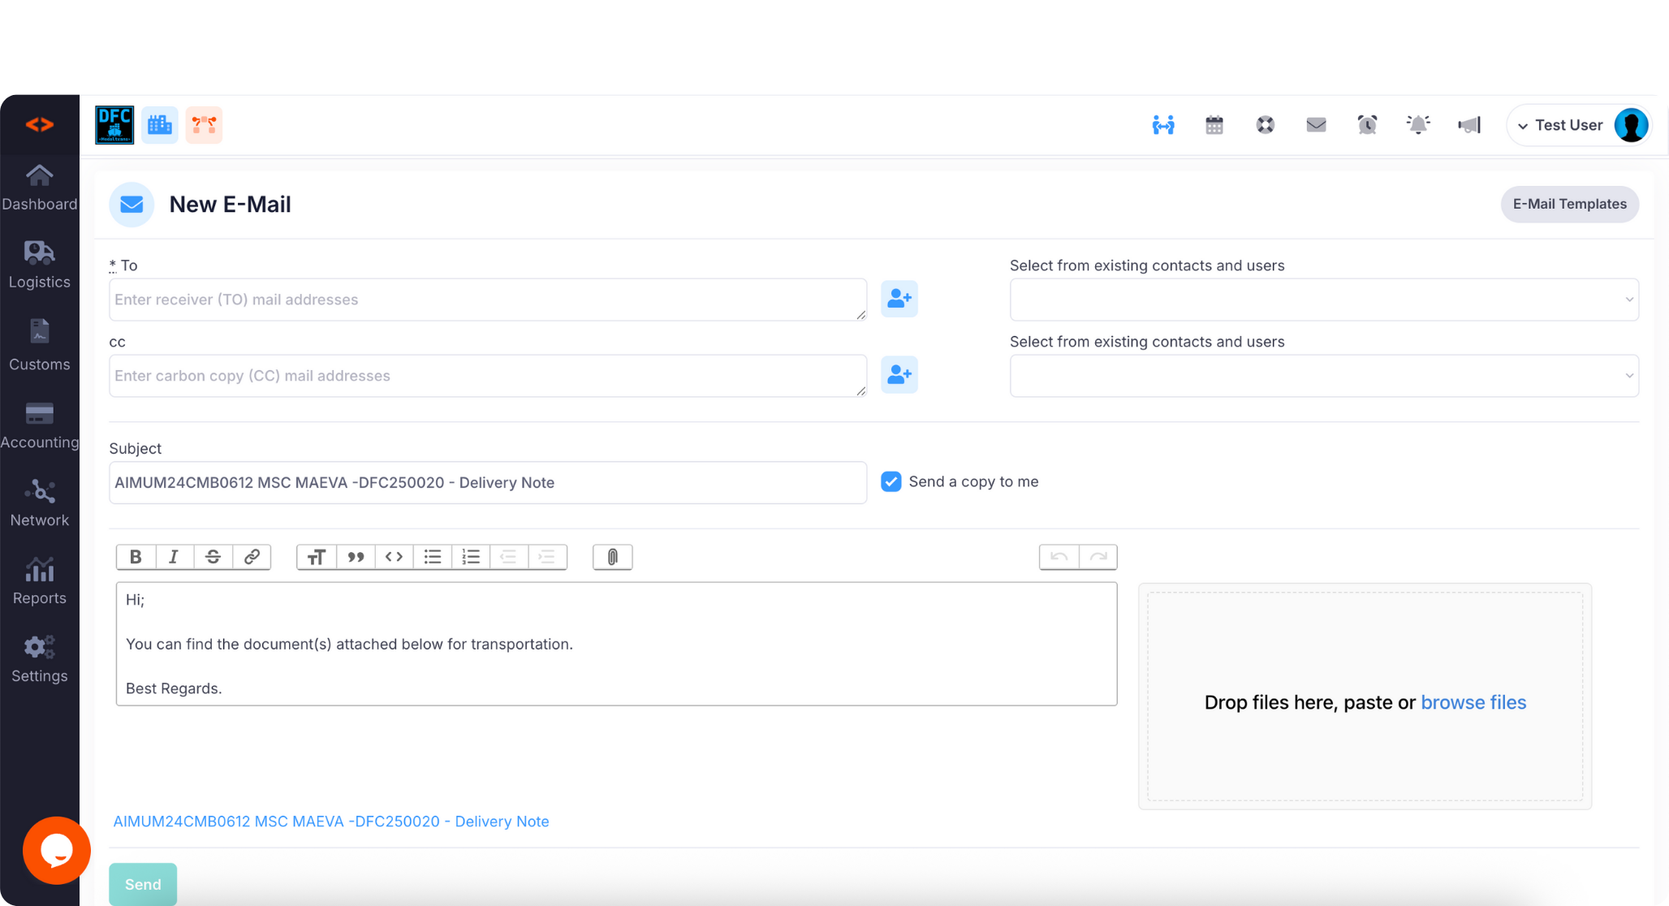Expand the CC contacts dropdown
Screen dimensions: 1669x906
tap(1324, 376)
